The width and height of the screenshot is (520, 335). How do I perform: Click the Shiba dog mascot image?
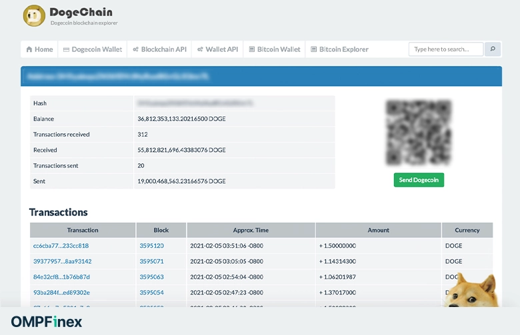(471, 290)
